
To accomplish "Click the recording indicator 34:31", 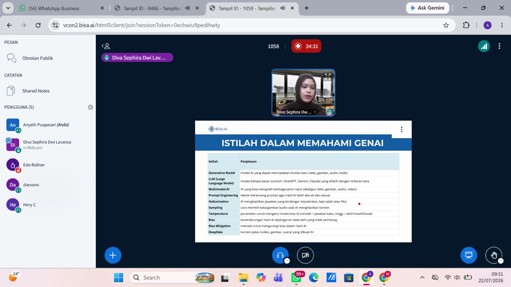I will coord(306,46).
